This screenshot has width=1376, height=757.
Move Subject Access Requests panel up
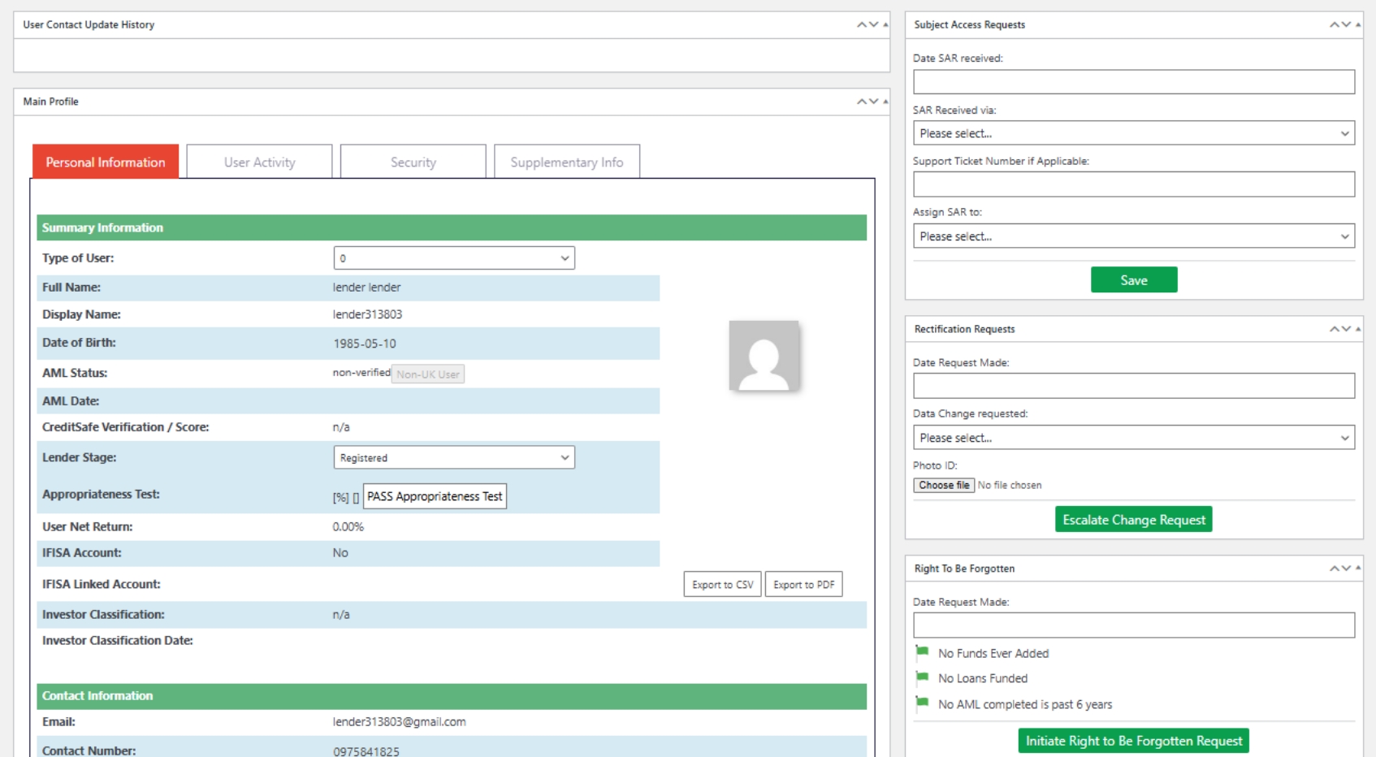[x=1334, y=24]
